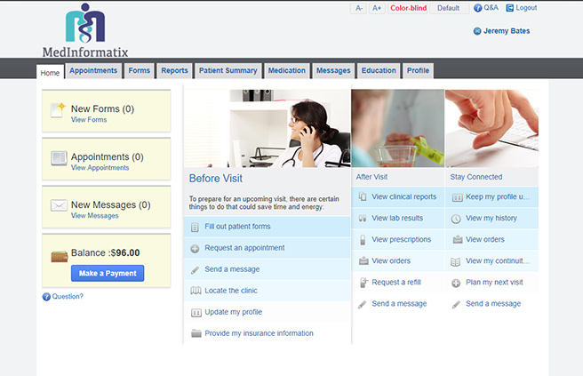Enable Color-blind display mode
This screenshot has width=583, height=376.
[408, 8]
